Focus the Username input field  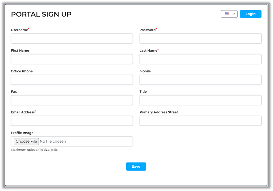tap(72, 39)
